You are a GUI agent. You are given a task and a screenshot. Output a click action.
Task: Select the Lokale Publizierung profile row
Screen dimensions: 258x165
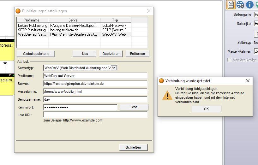[x=33, y=25]
